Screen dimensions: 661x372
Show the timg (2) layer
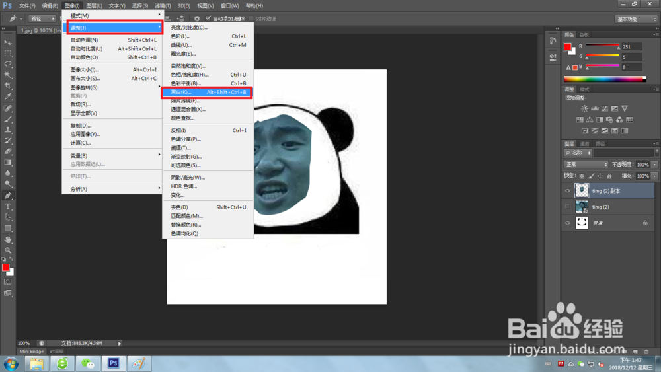click(x=567, y=207)
